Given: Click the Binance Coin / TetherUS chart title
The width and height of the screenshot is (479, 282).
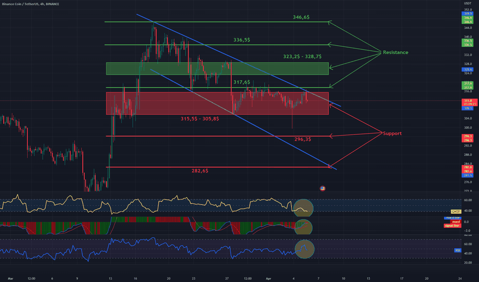Looking at the screenshot, I should (30, 4).
